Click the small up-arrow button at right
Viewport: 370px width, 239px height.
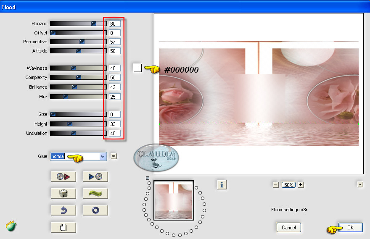pos(360,184)
